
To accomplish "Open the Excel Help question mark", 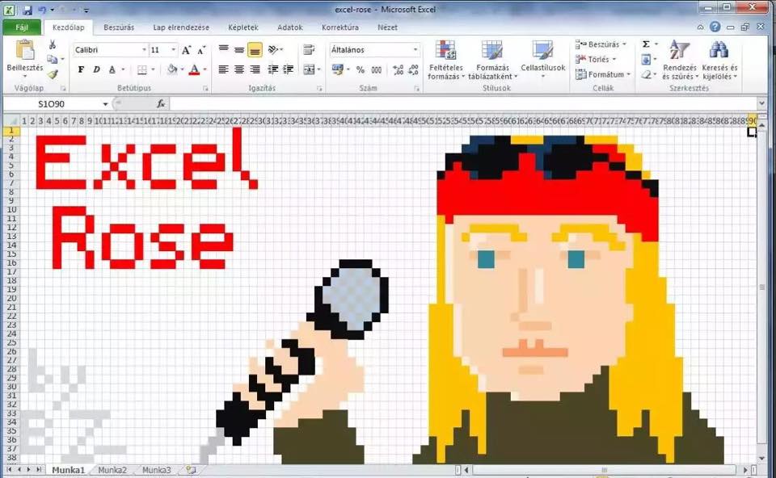I will coord(715,27).
